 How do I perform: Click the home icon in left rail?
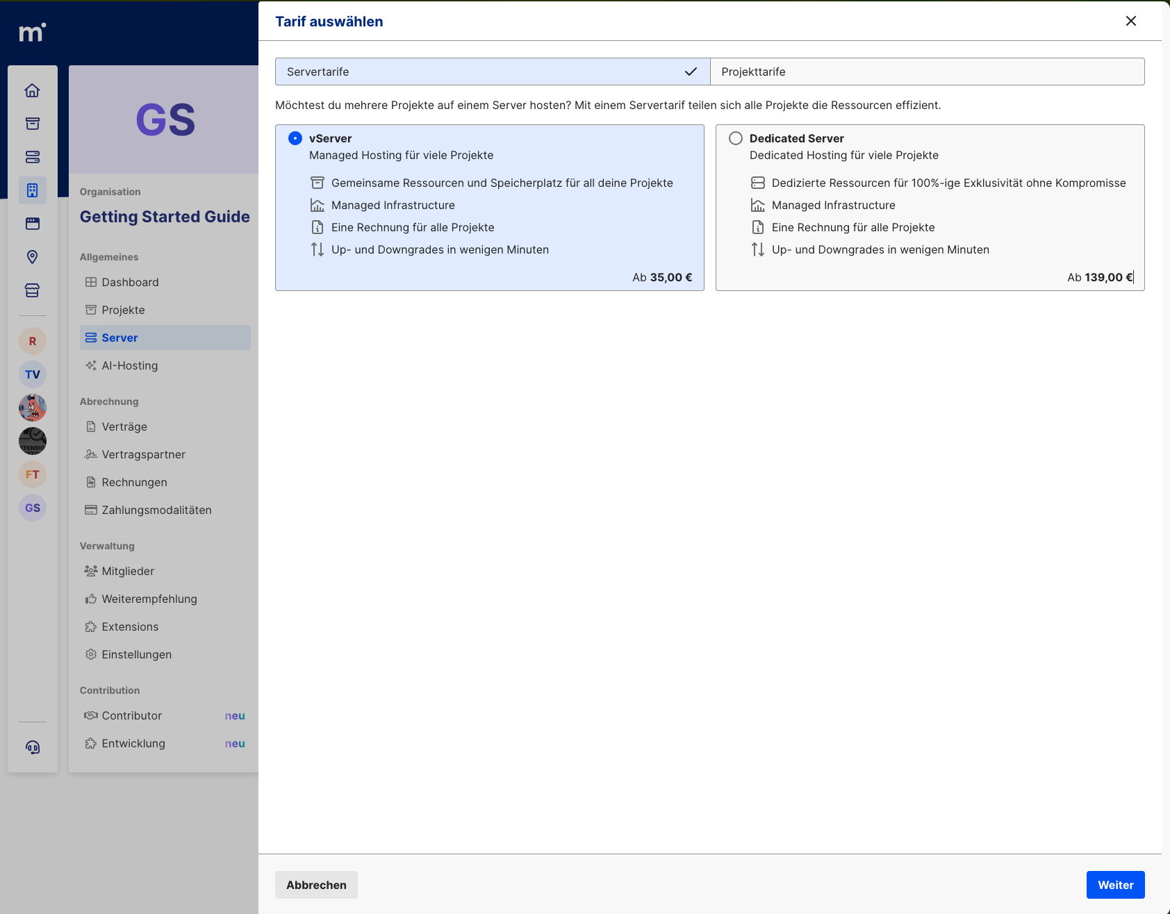coord(33,90)
